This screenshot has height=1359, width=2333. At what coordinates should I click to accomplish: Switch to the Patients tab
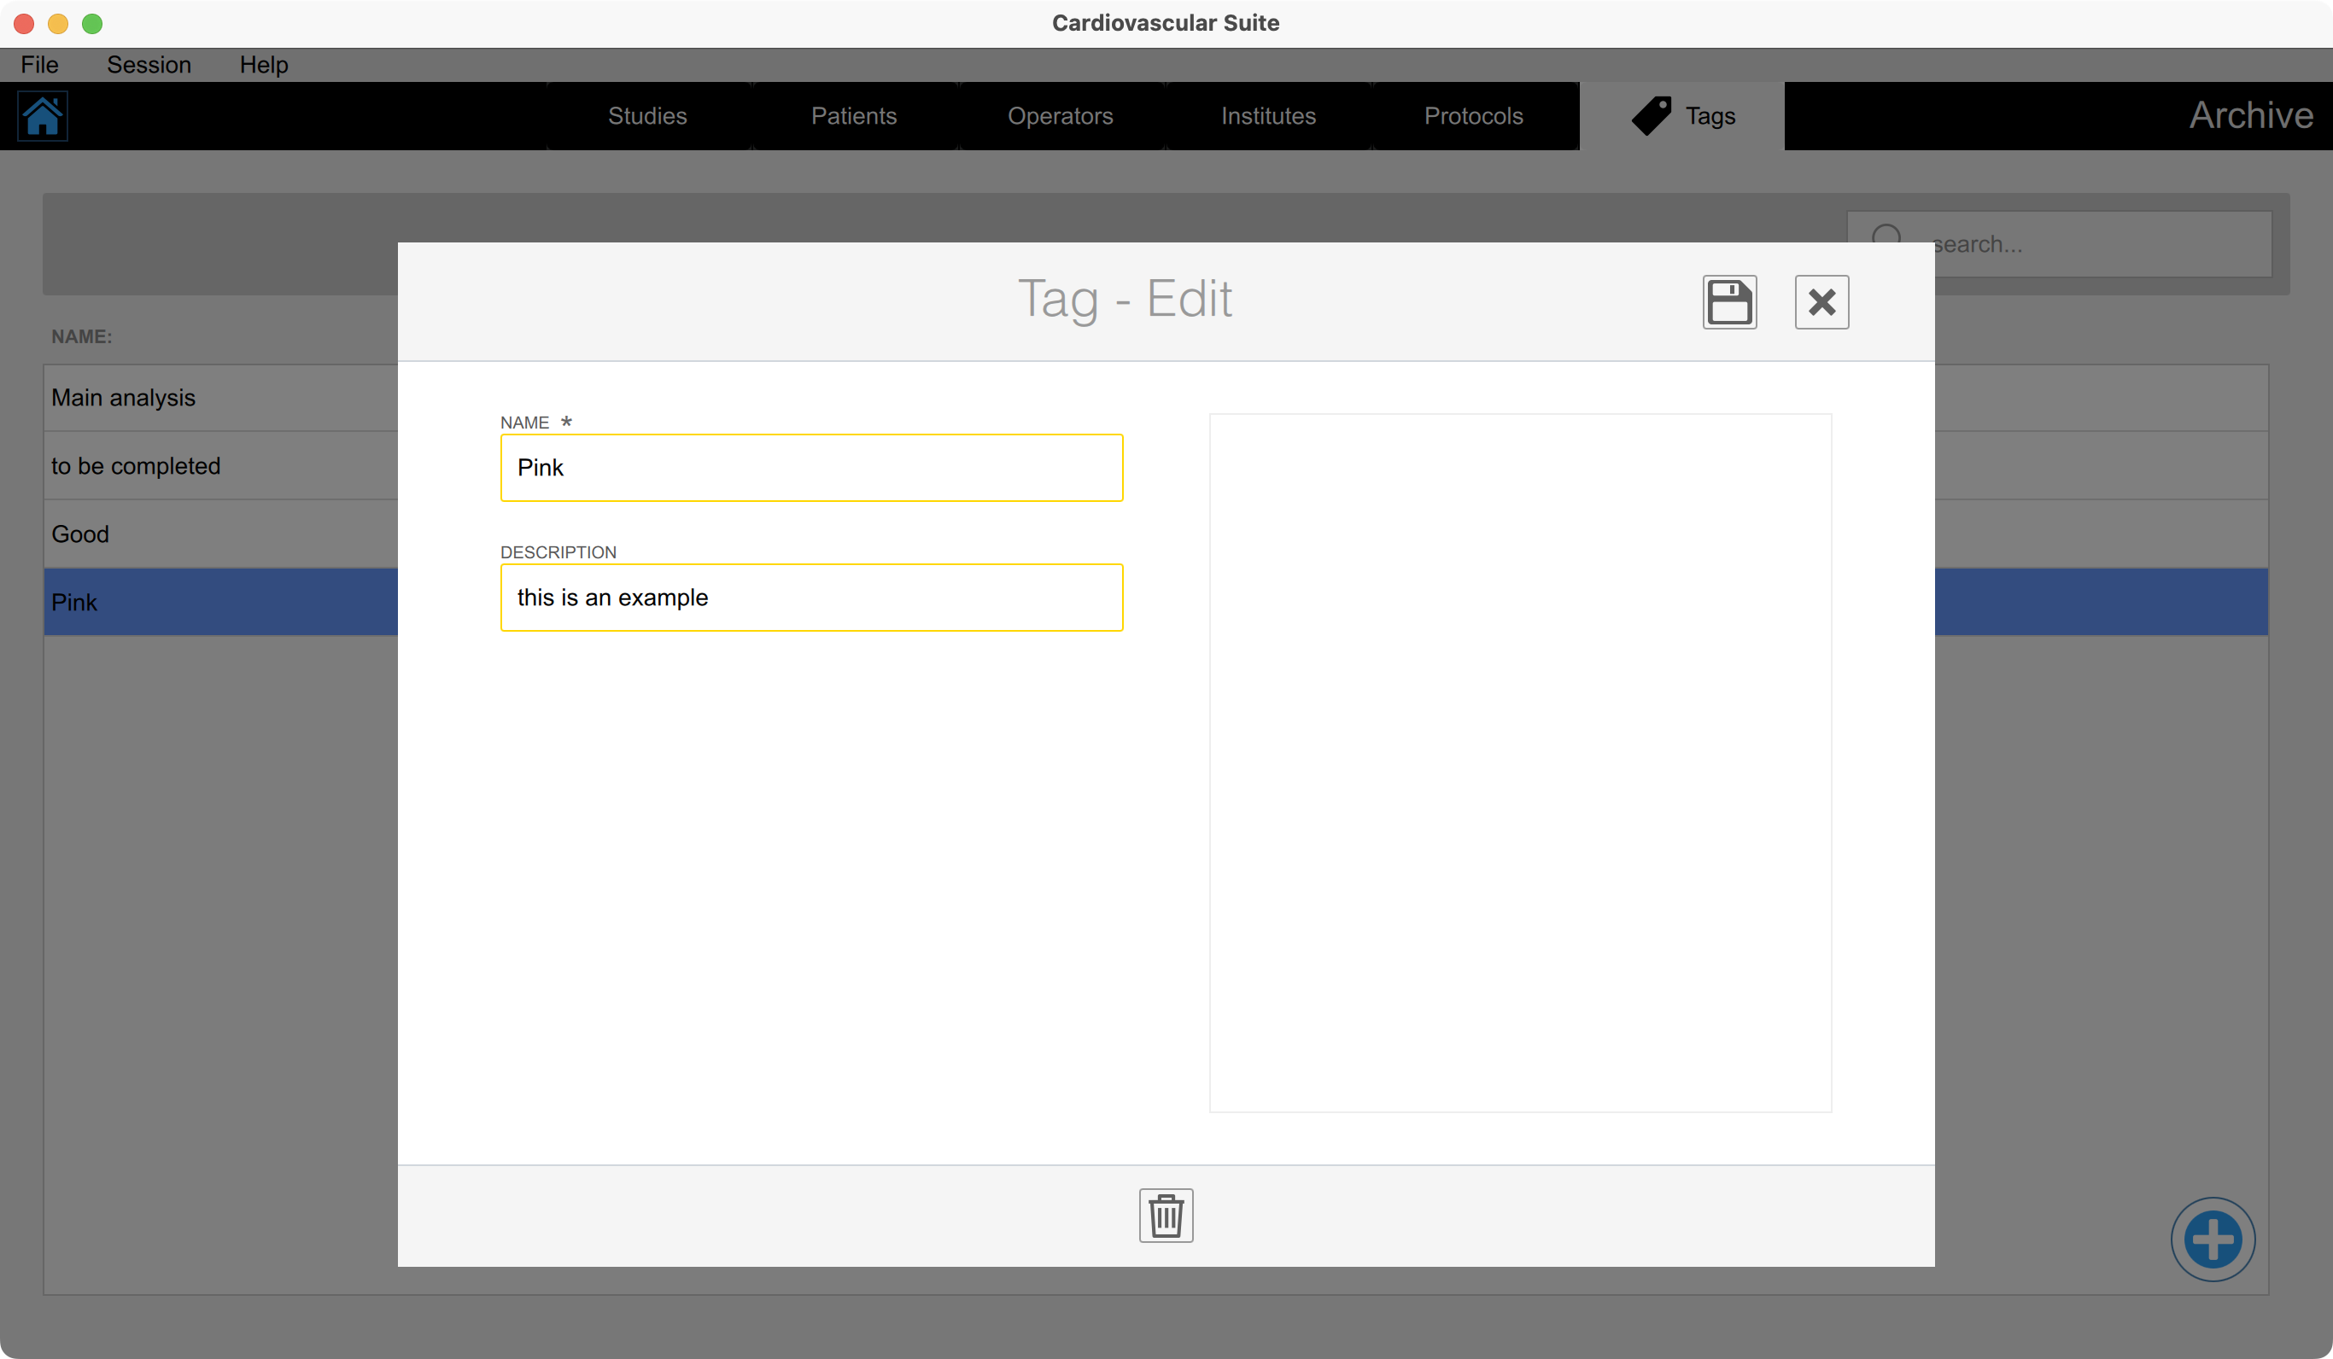[x=854, y=117]
